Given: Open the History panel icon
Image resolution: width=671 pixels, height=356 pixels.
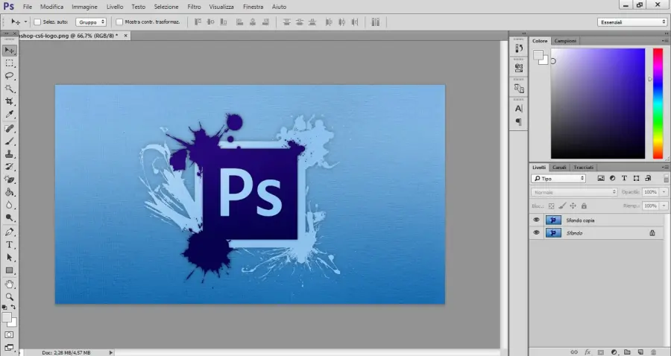Looking at the screenshot, I should [519, 48].
